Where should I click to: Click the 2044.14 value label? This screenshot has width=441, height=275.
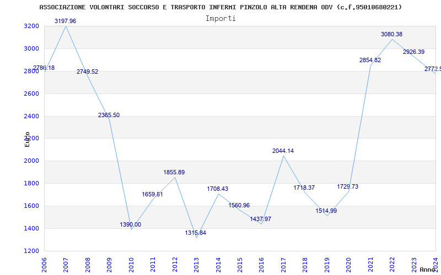click(283, 151)
